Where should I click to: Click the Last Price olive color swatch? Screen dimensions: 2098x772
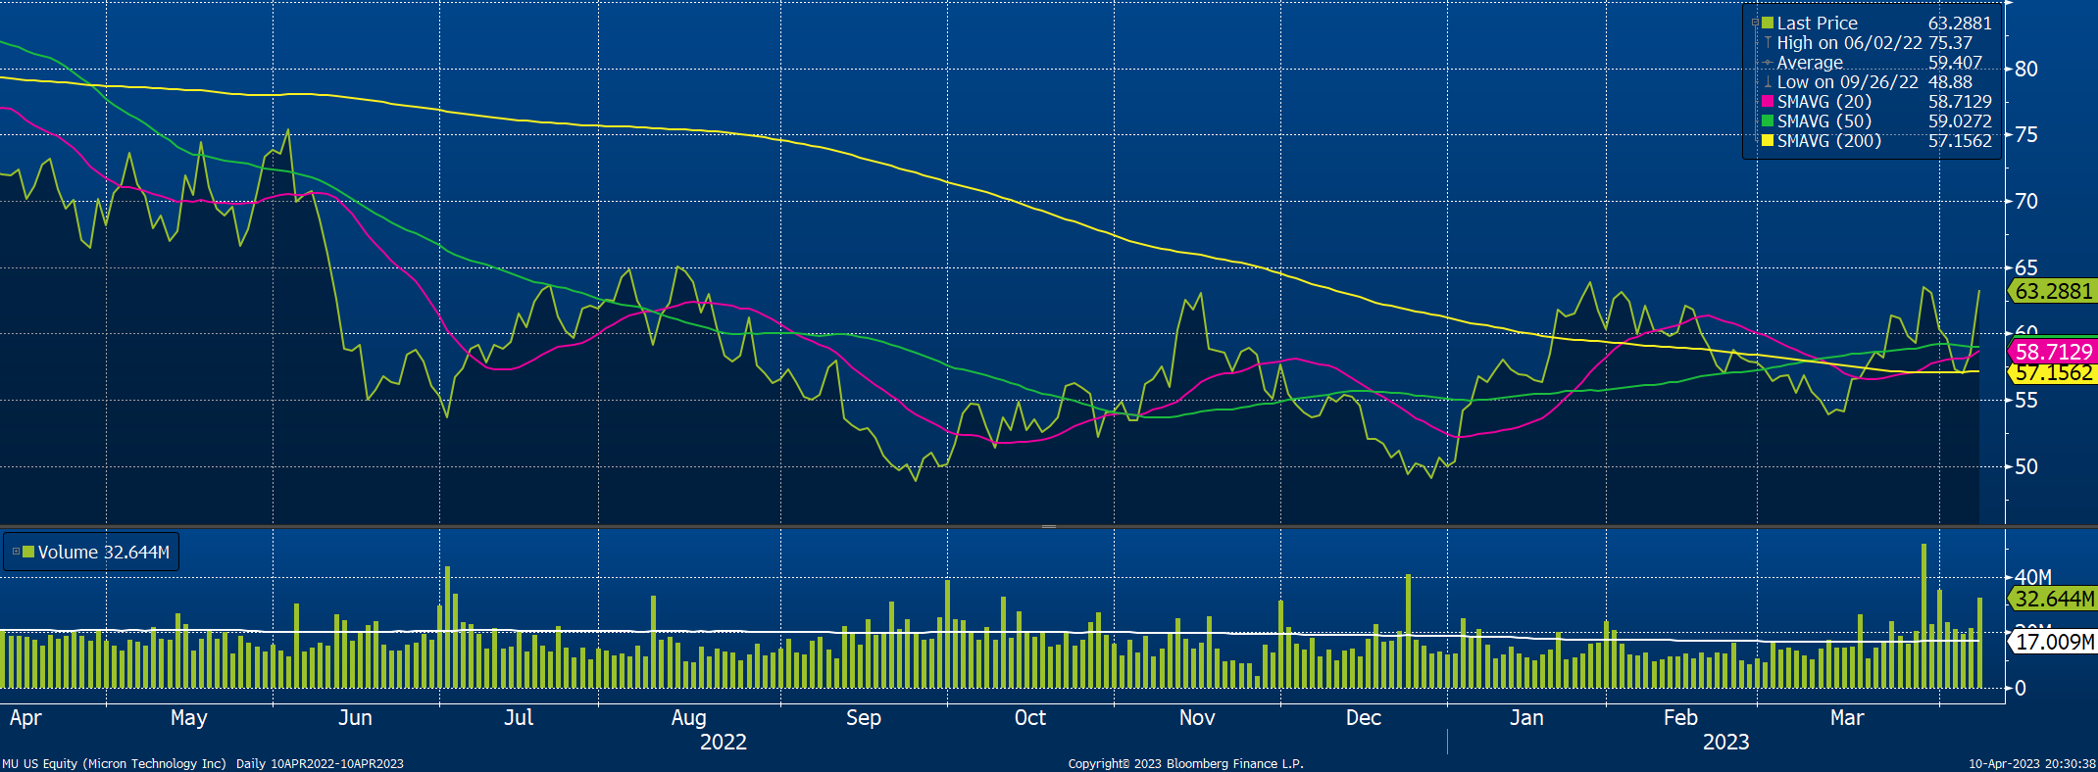[x=1768, y=23]
